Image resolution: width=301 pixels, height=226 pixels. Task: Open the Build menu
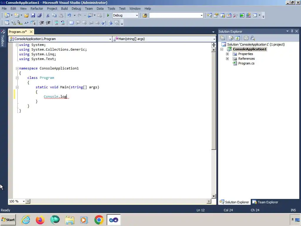click(x=64, y=9)
